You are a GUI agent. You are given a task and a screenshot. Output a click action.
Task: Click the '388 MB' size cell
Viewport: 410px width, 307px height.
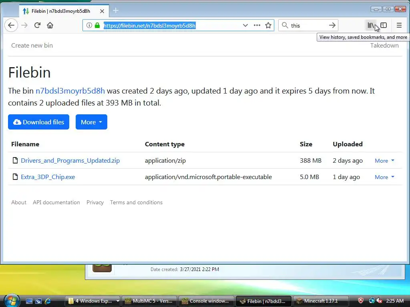point(311,161)
